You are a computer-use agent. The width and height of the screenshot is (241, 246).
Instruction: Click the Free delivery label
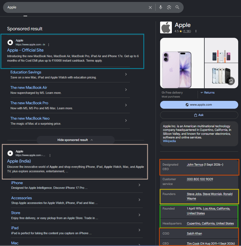174,92
